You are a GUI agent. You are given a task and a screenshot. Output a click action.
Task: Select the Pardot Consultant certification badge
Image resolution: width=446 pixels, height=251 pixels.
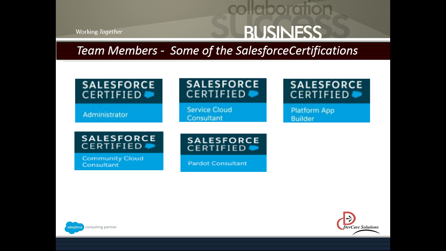click(224, 153)
